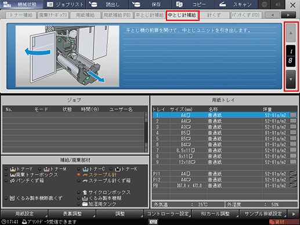Select the 読出し recall icon button
300x225 pixels.
click(108, 4)
